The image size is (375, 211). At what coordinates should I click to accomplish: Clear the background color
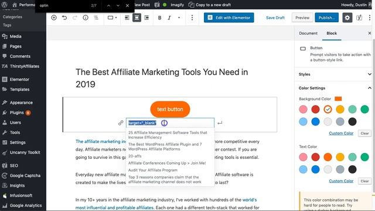(x=364, y=133)
